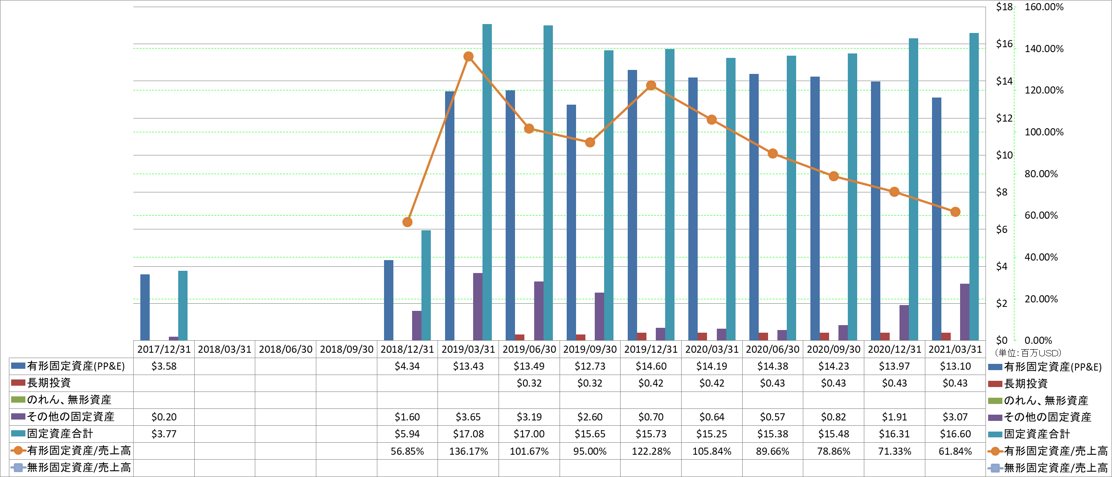Viewport: 1112px width, 477px height.
Task: Select the orange line marker for 2018/12/31
Action: [407, 222]
